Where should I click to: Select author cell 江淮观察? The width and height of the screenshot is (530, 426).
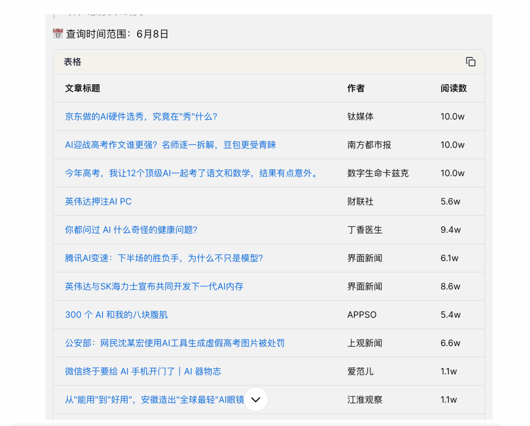pyautogui.click(x=365, y=400)
